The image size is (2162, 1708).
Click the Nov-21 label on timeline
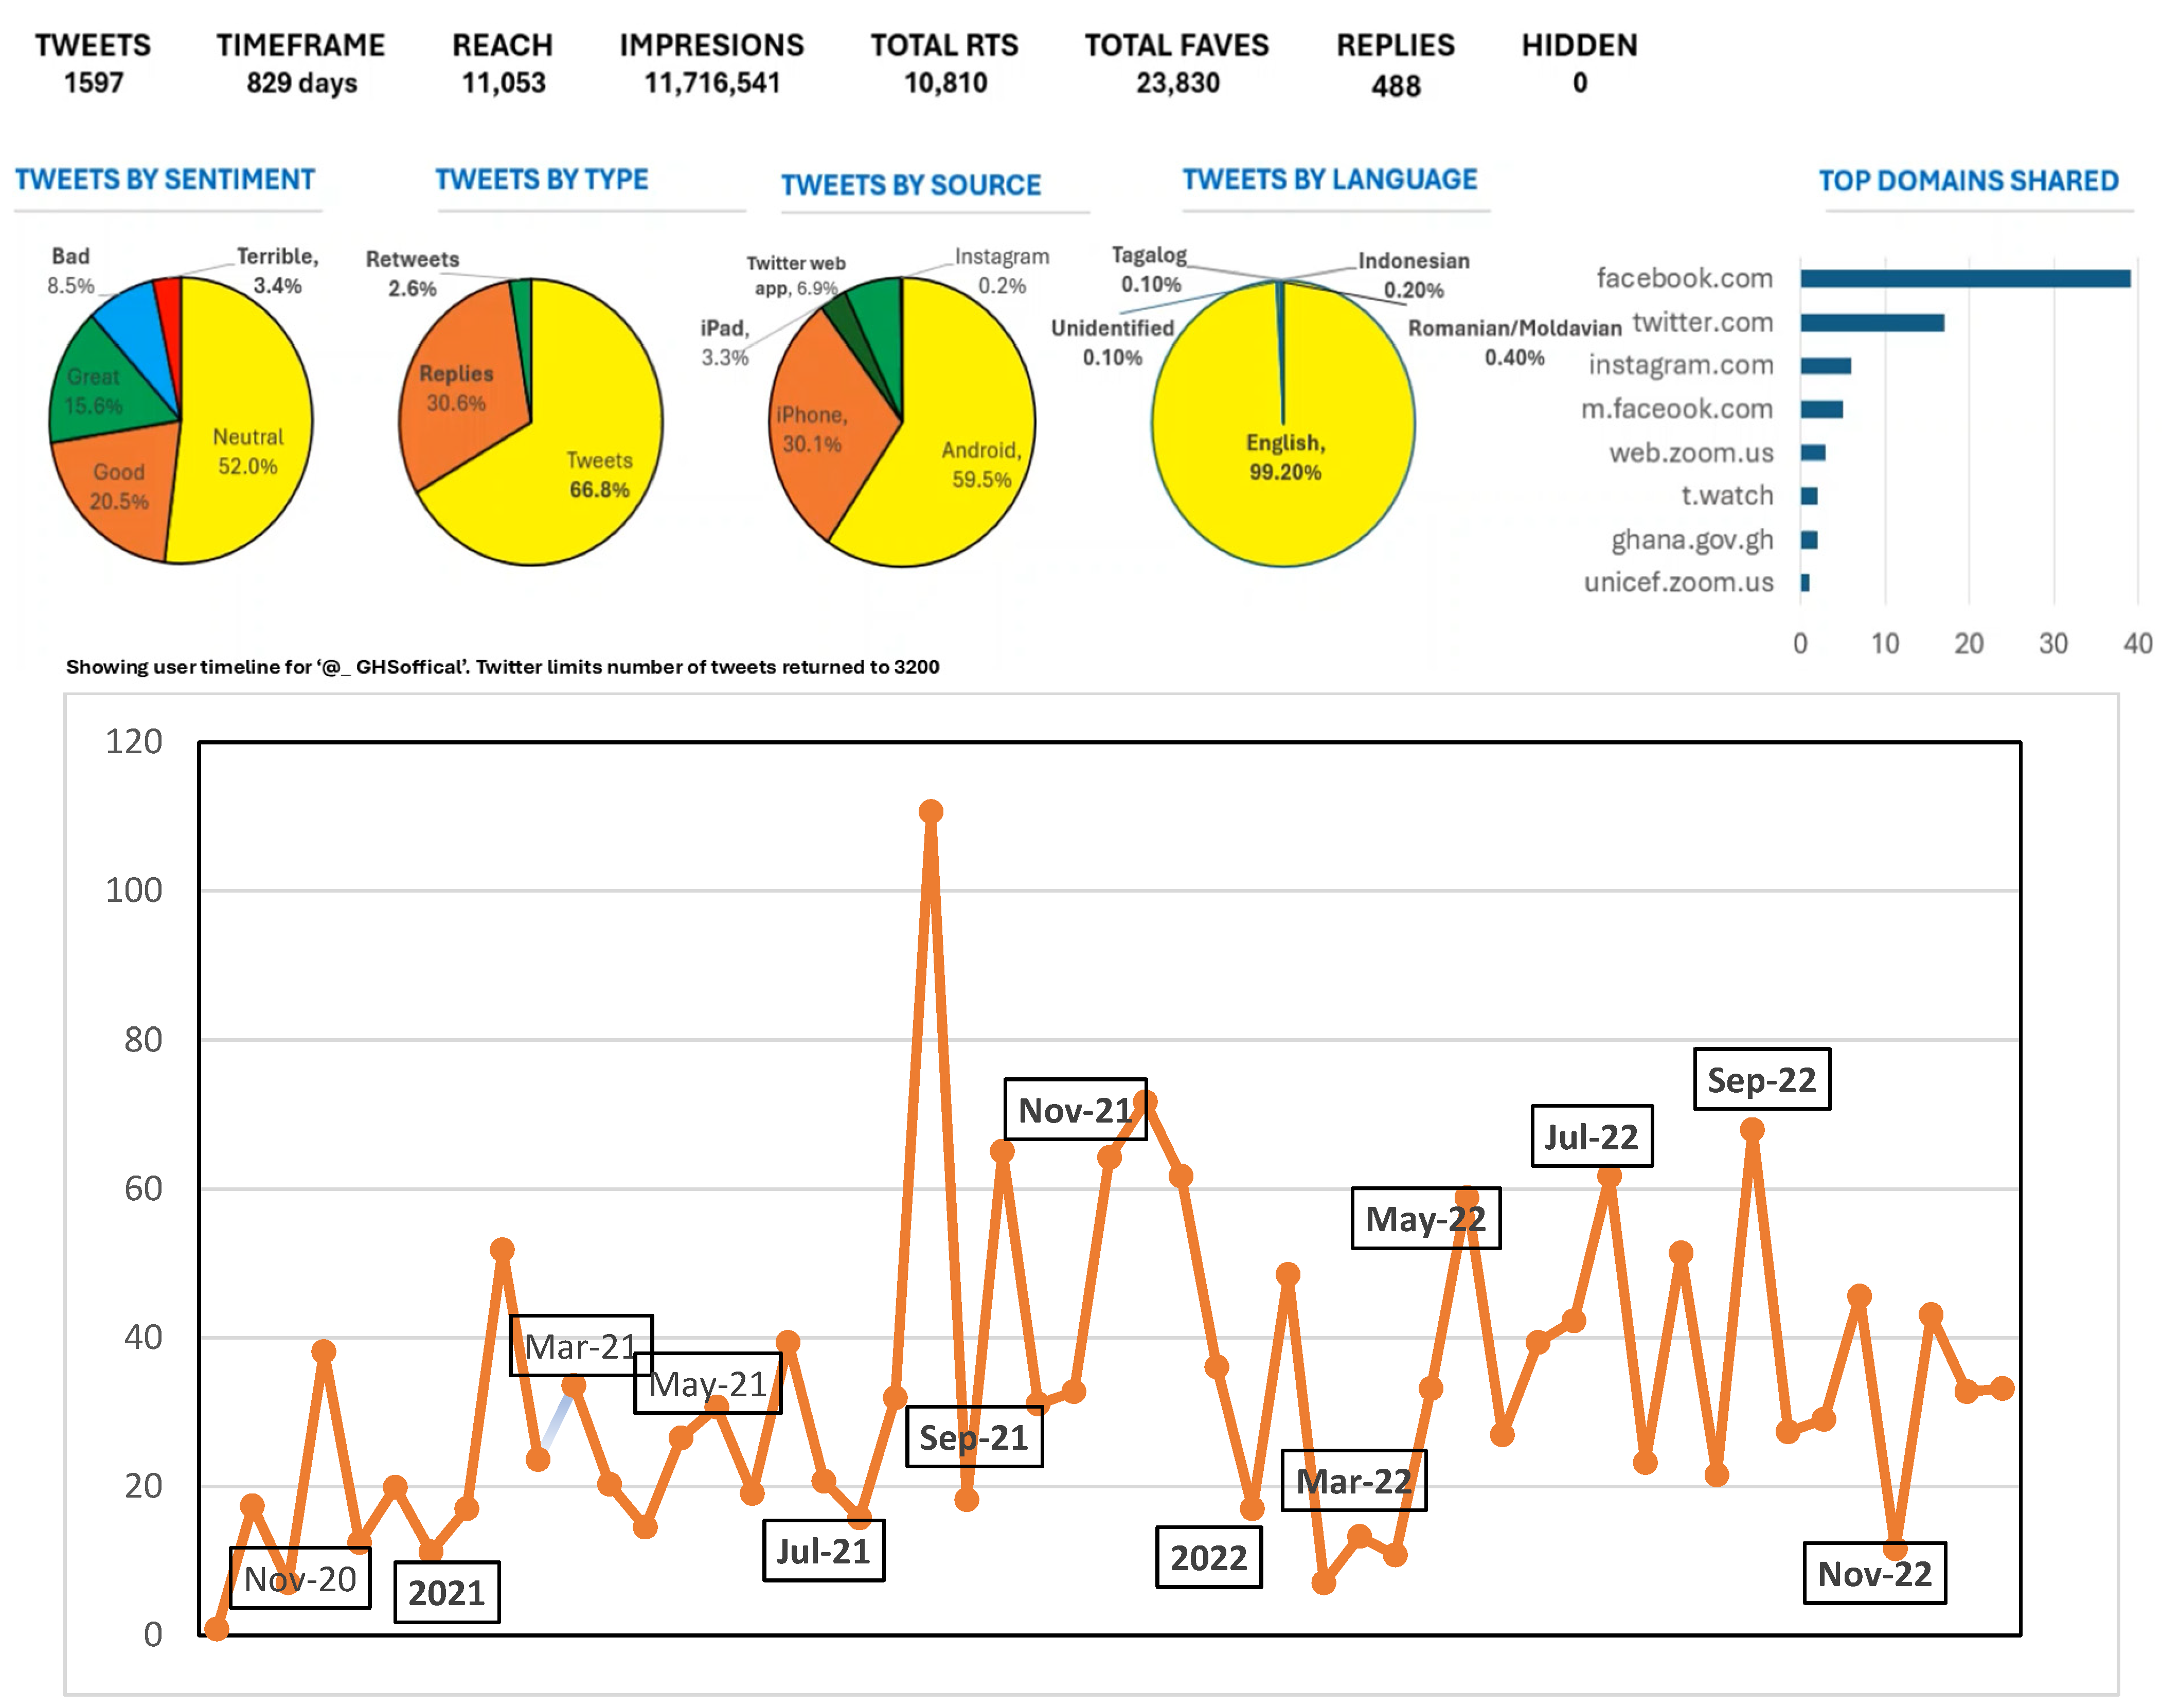point(1074,1110)
